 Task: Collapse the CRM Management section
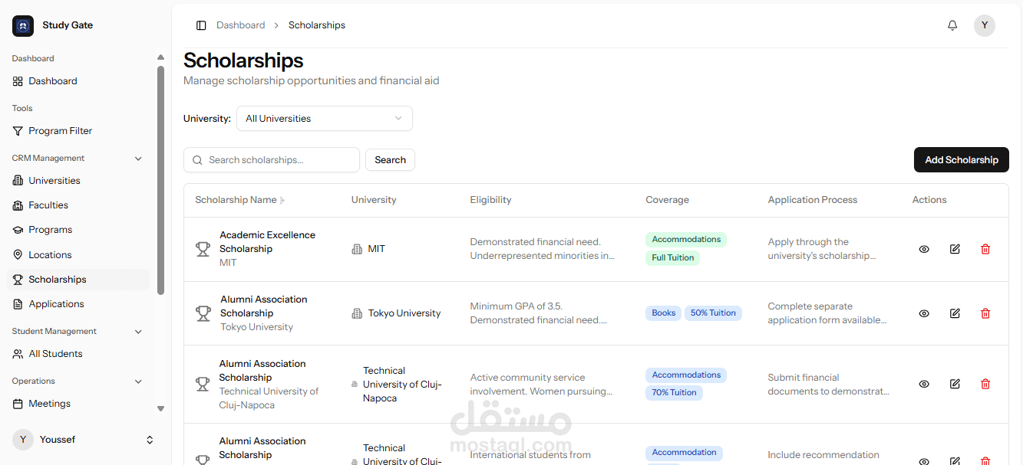pyautogui.click(x=138, y=159)
